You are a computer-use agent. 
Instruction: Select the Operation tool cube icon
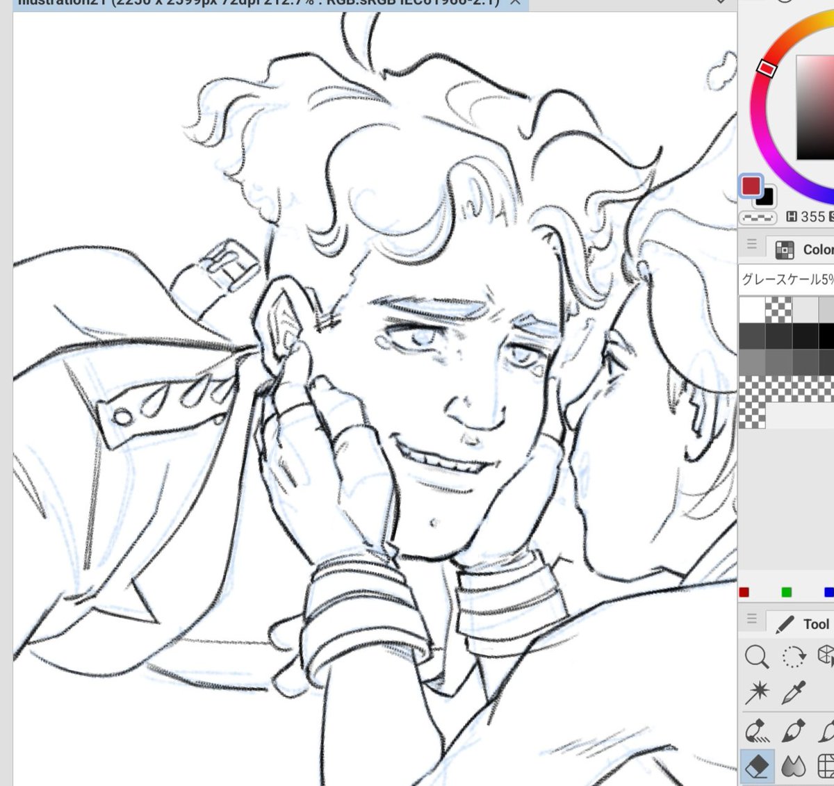[827, 653]
